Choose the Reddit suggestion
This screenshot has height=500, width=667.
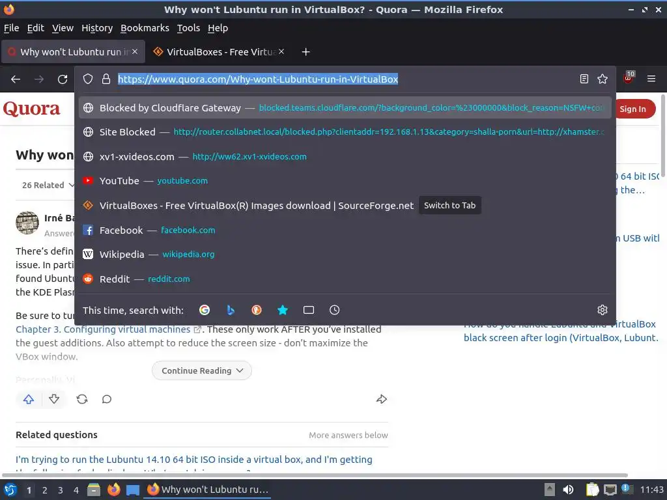tap(345, 279)
